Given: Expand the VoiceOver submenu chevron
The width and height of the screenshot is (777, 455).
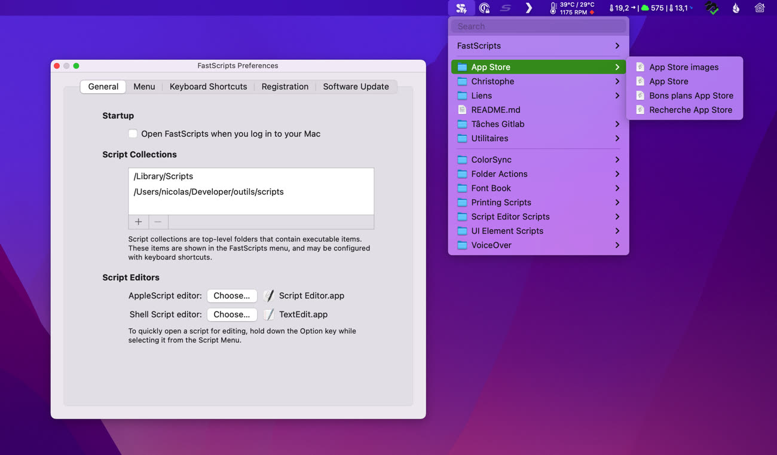Looking at the screenshot, I should (x=617, y=245).
